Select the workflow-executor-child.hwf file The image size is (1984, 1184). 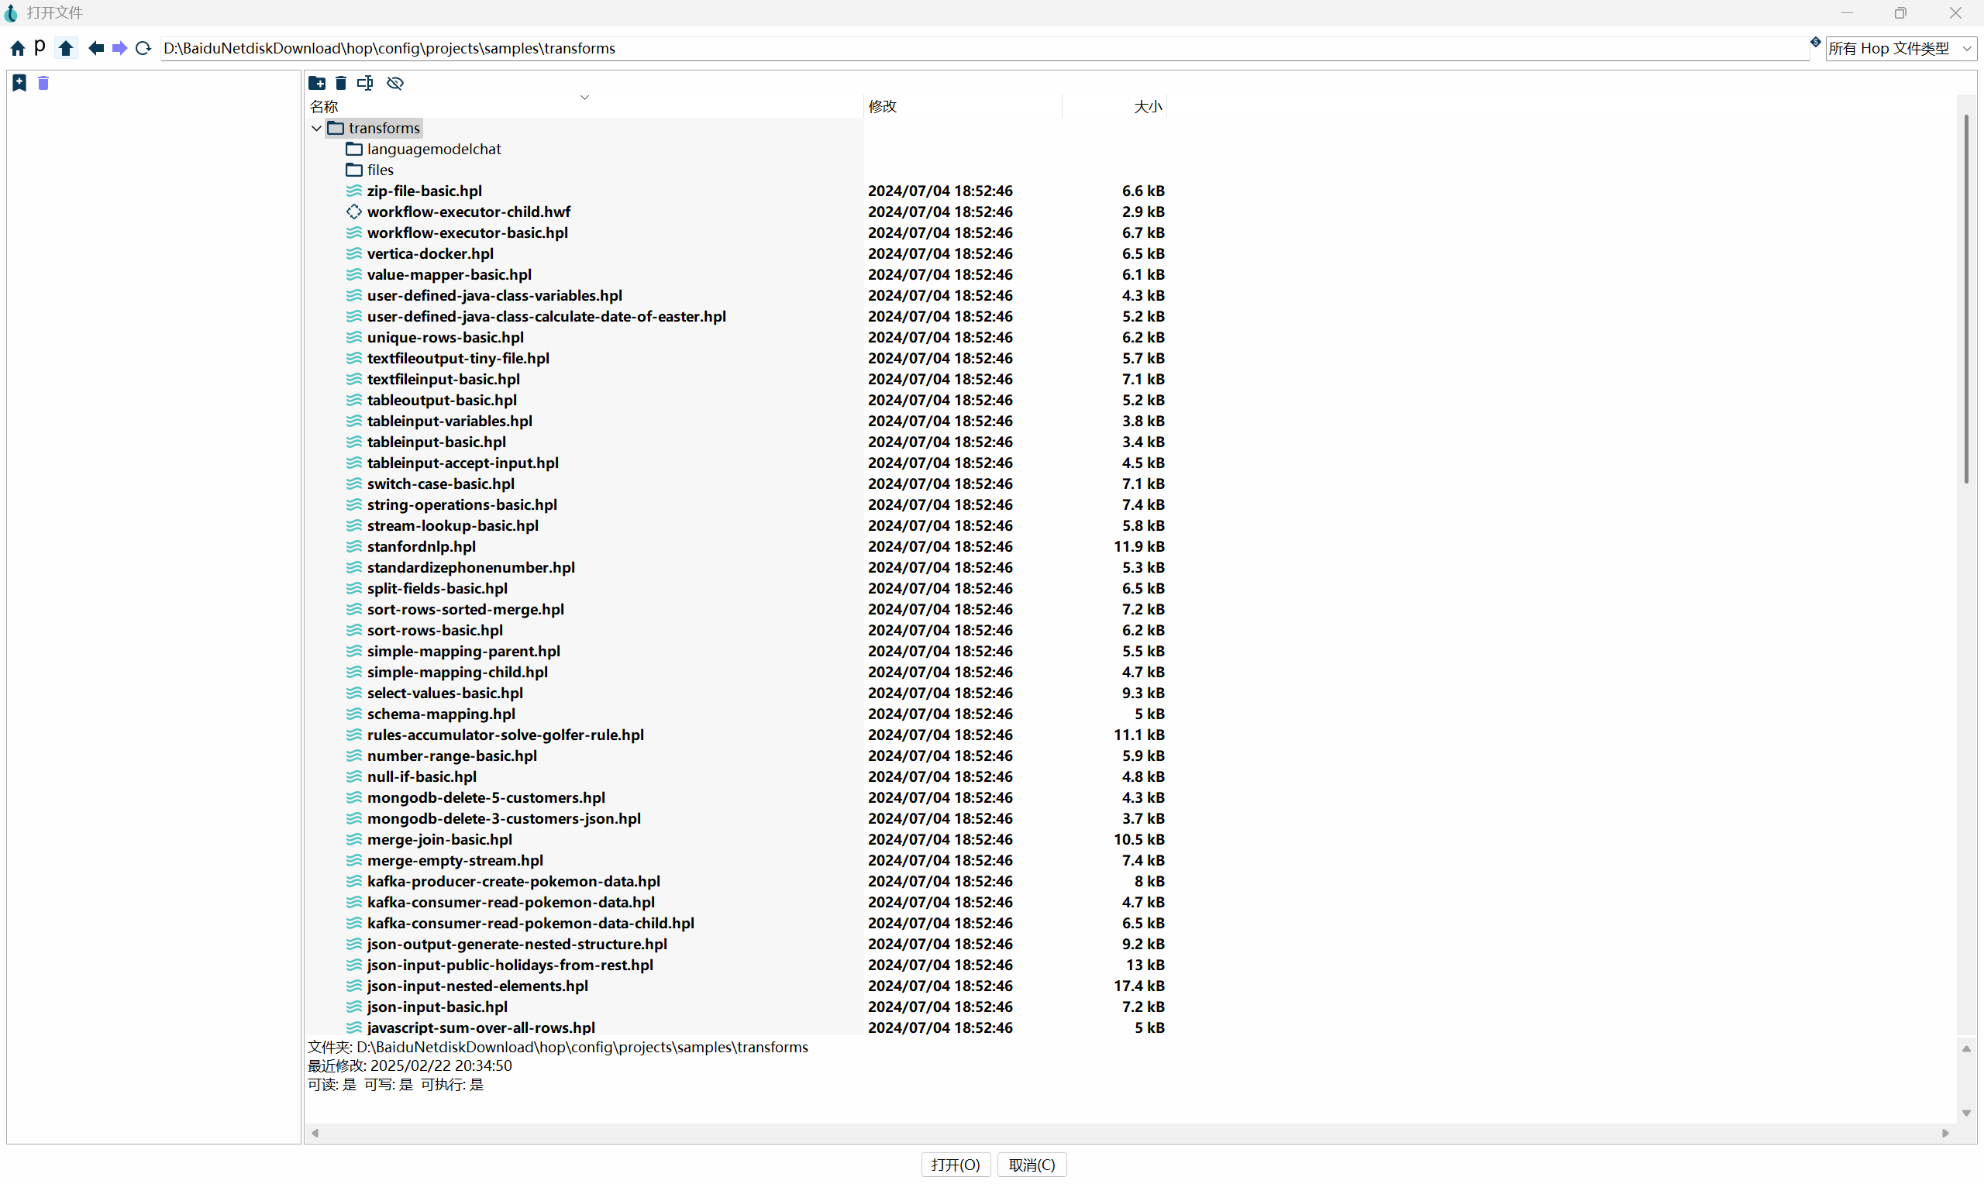468,212
